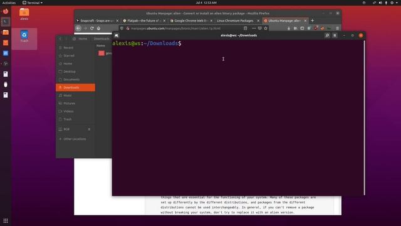Open a new tab in the terminal
This screenshot has height=226, width=401.
(x=117, y=35)
